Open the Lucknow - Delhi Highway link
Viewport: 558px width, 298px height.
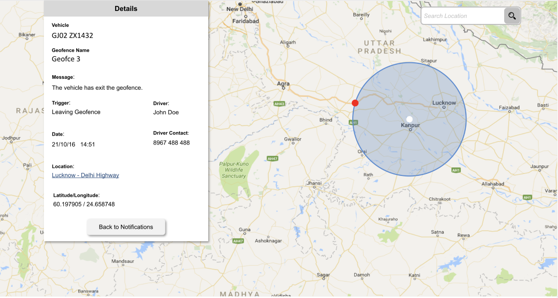85,175
